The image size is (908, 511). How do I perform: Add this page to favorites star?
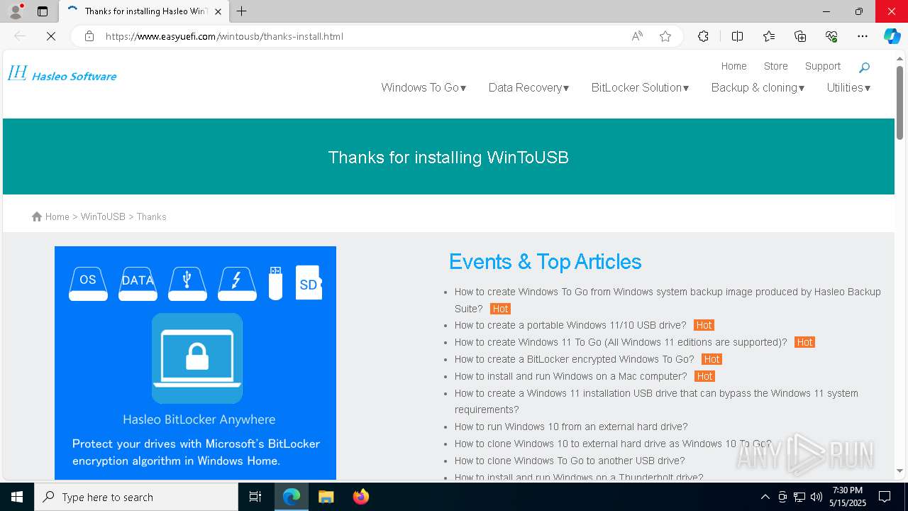coord(665,36)
